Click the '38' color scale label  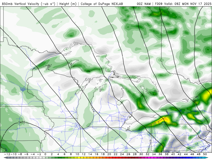[167, 154]
